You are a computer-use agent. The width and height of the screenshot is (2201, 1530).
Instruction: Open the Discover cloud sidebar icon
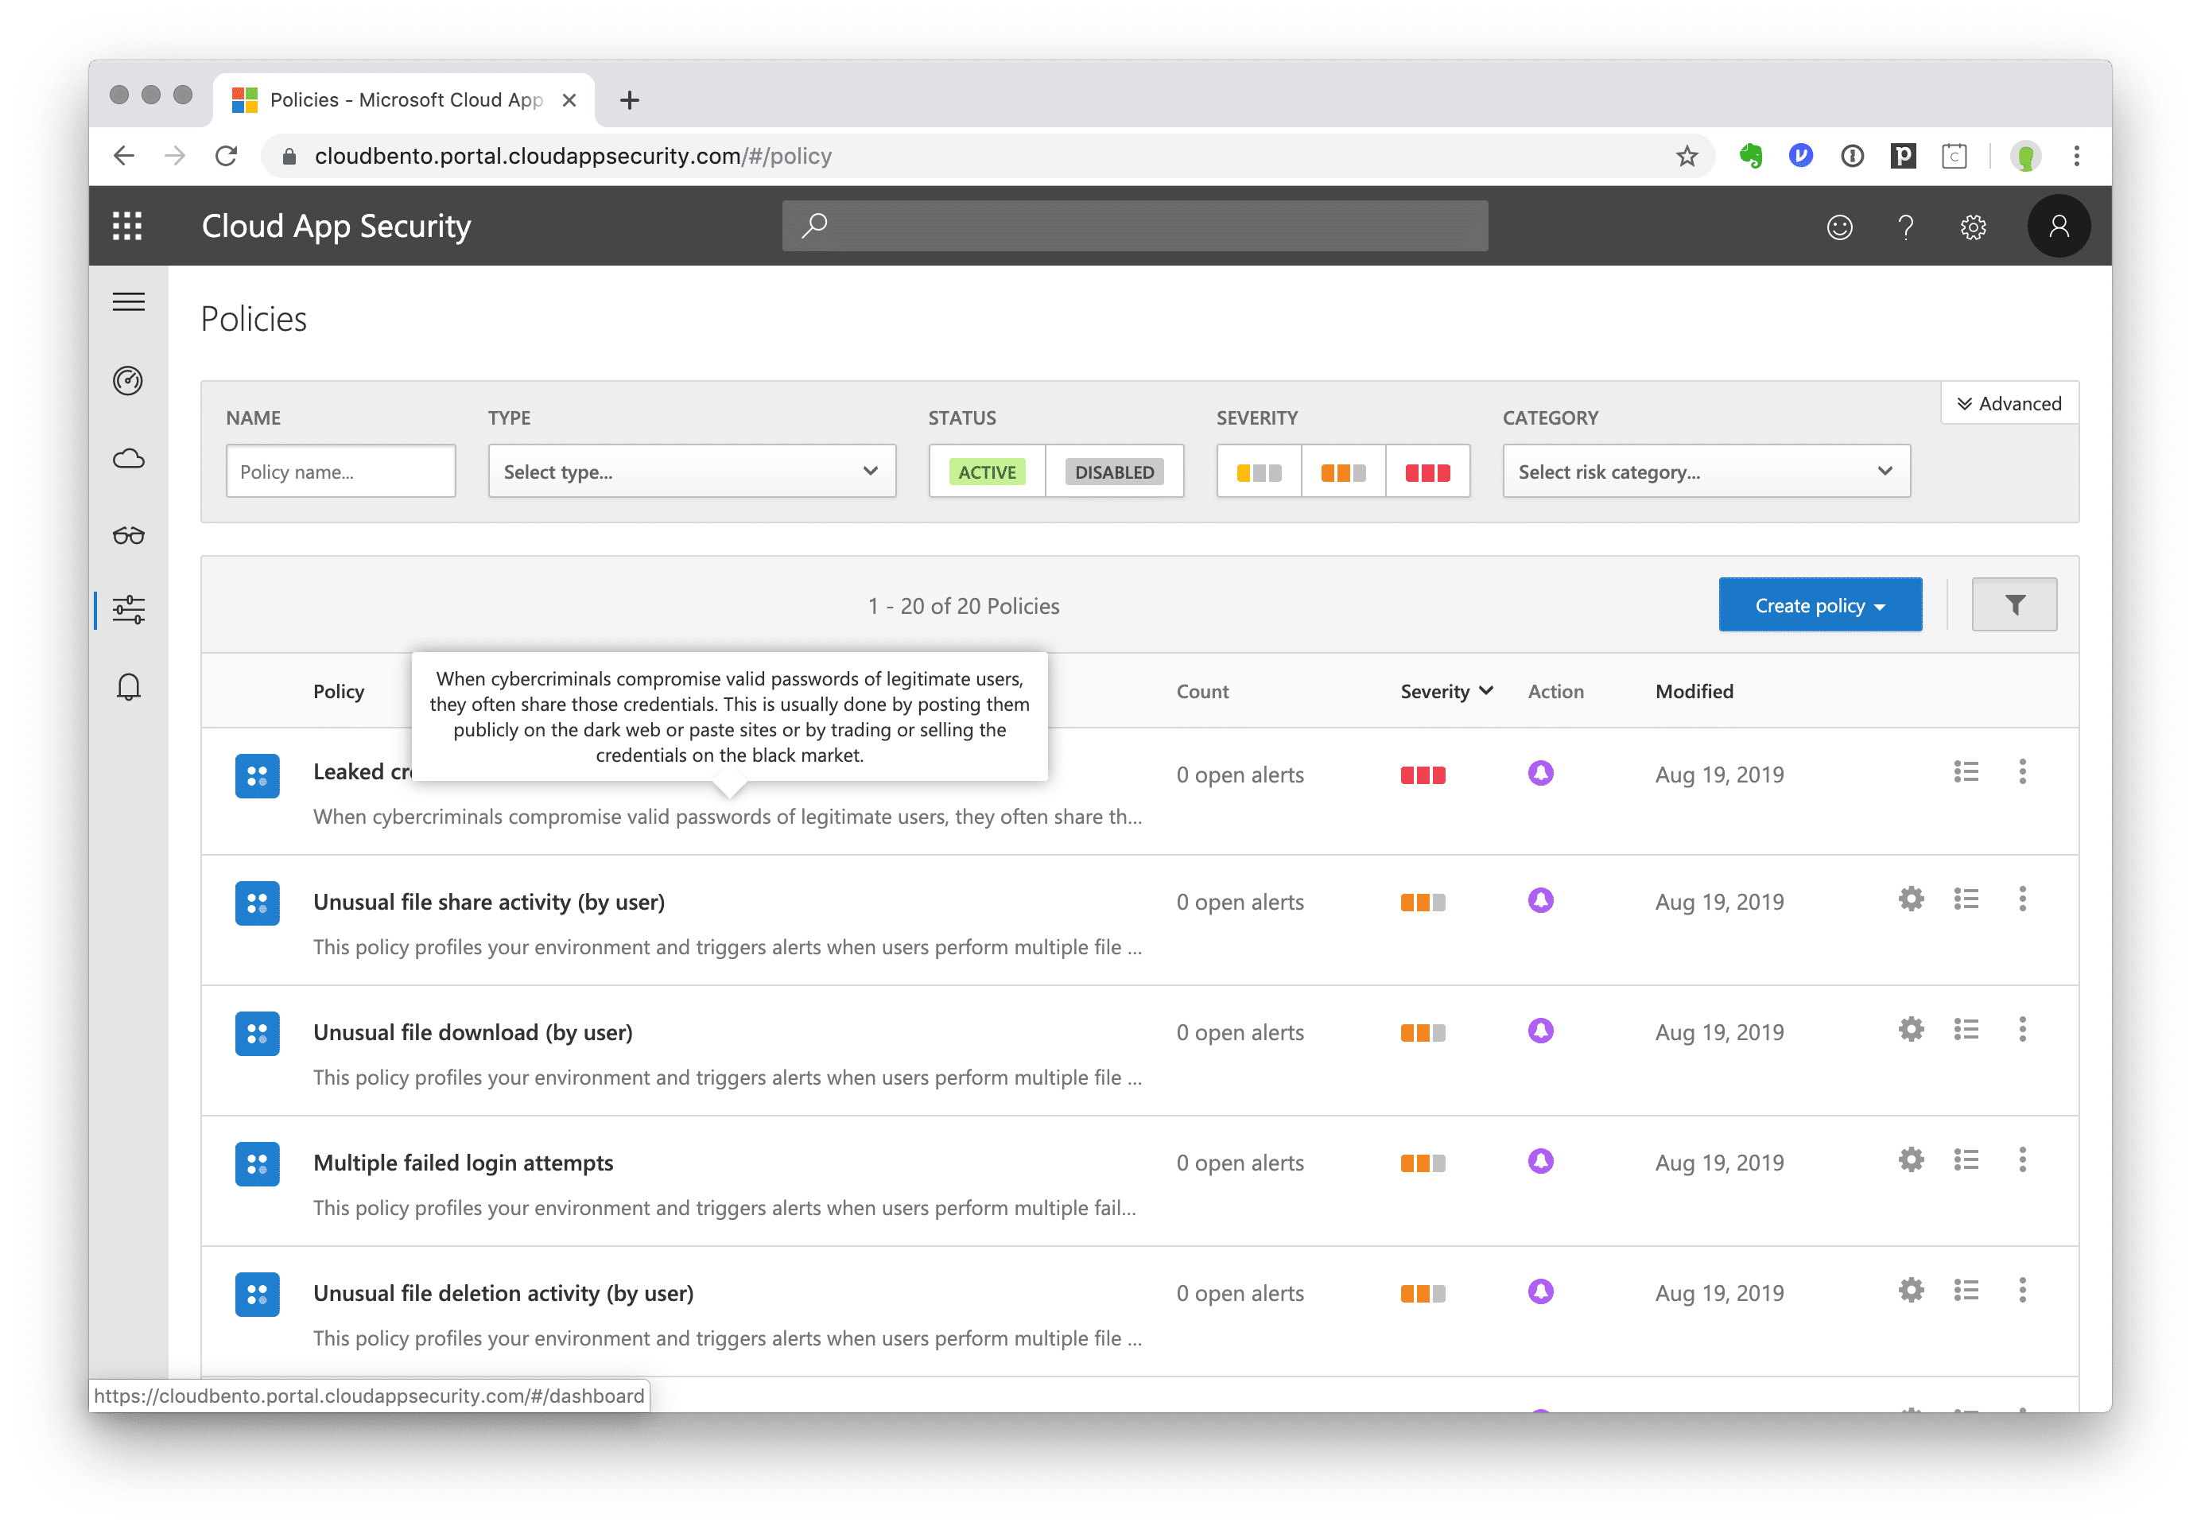click(129, 458)
